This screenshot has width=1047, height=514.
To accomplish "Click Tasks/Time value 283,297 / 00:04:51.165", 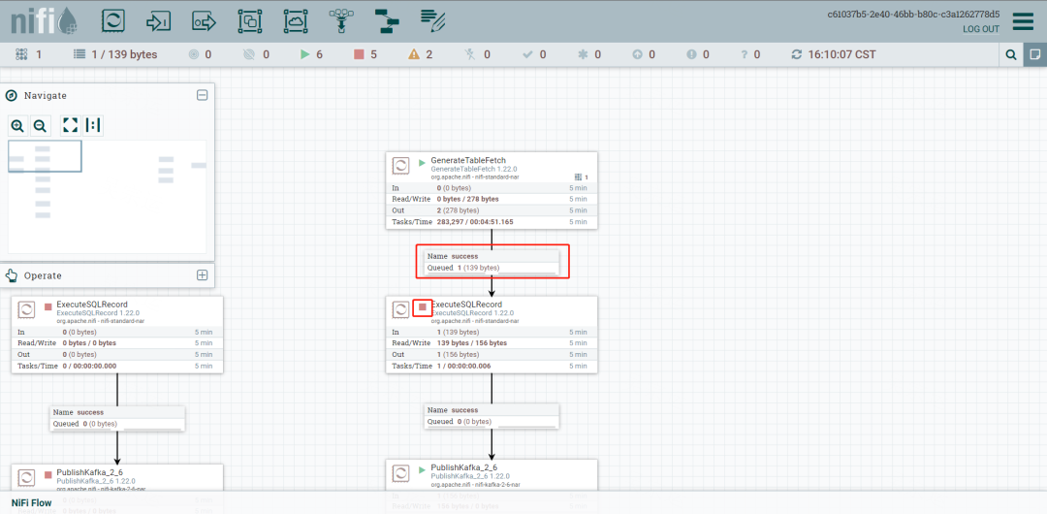I will pos(475,221).
